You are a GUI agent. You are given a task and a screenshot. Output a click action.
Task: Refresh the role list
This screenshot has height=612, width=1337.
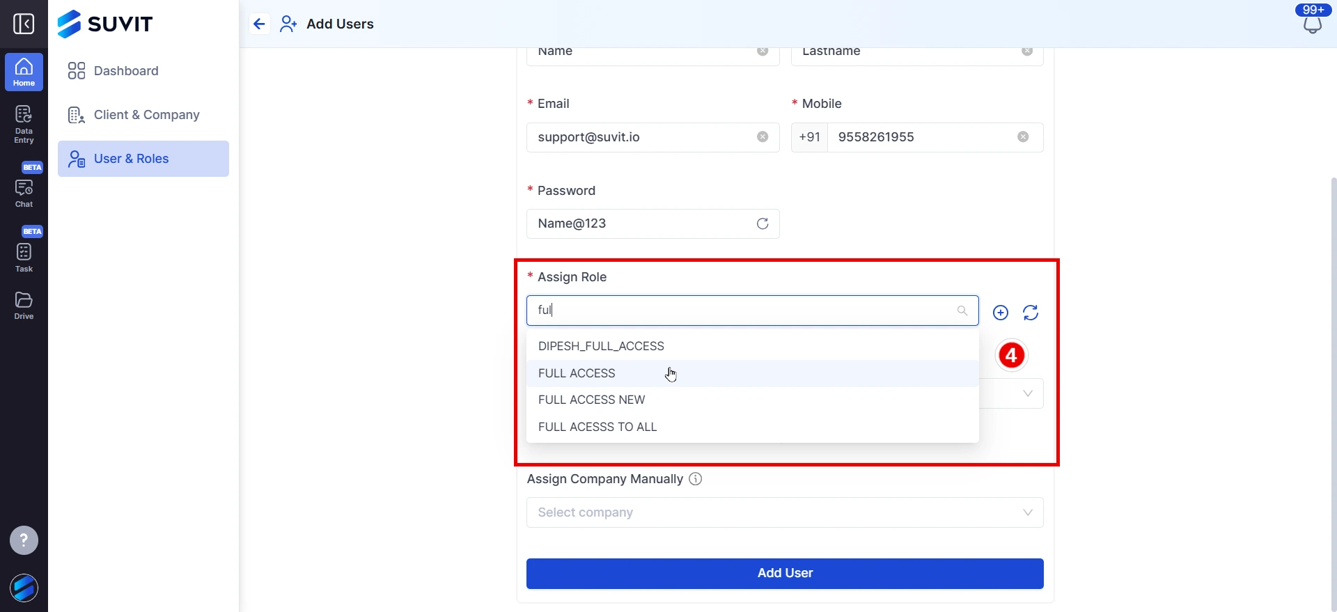click(x=1031, y=313)
